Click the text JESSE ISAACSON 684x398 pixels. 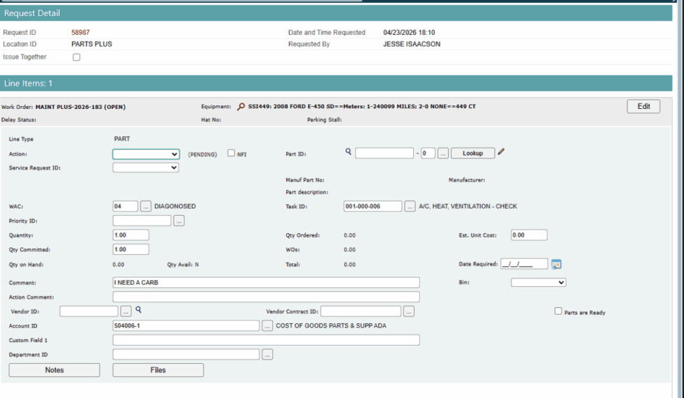pyautogui.click(x=411, y=44)
